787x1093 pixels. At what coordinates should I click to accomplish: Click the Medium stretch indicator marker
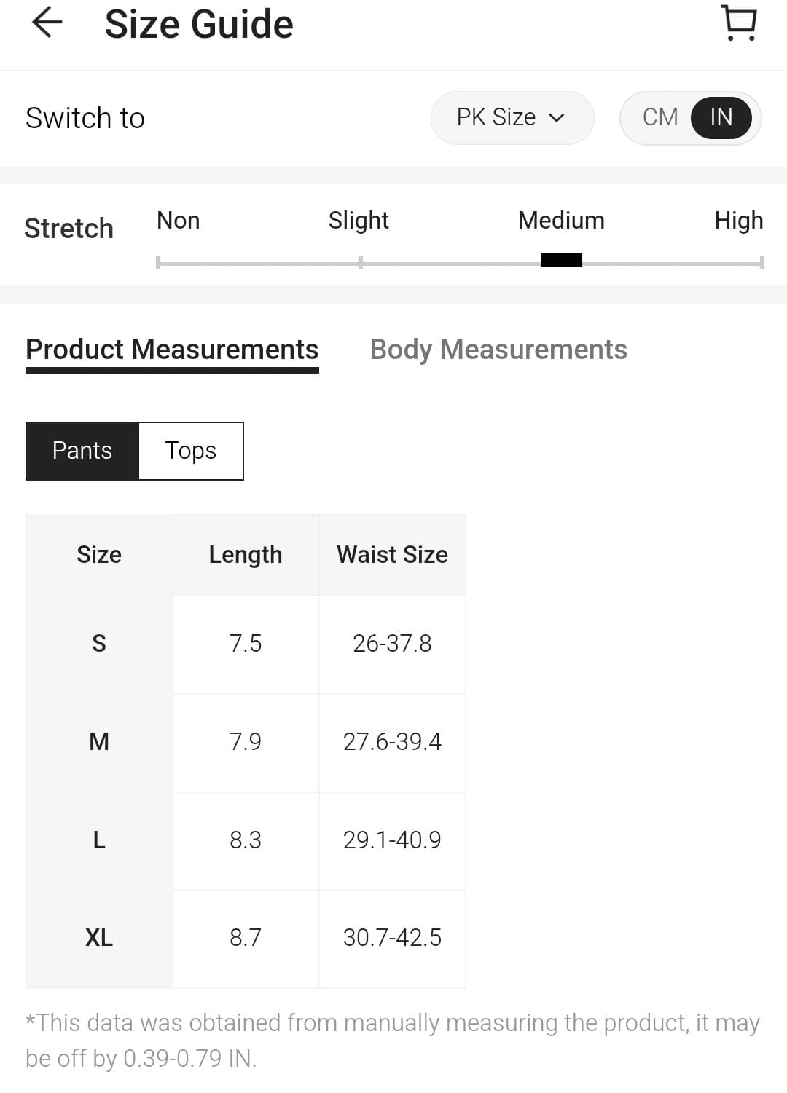(561, 260)
